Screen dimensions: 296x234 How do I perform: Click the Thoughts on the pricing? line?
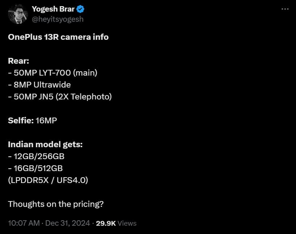click(x=56, y=204)
